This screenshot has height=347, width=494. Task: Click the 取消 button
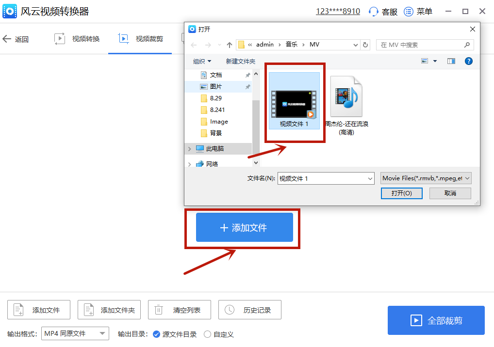[450, 193]
